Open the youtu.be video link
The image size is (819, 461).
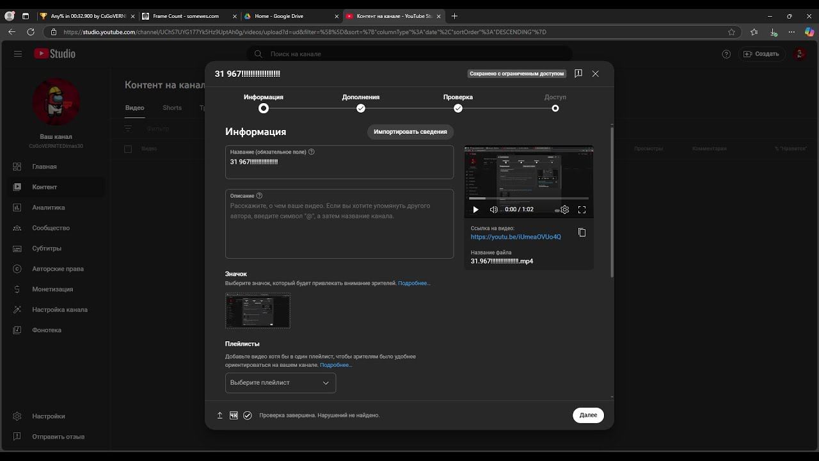point(516,237)
